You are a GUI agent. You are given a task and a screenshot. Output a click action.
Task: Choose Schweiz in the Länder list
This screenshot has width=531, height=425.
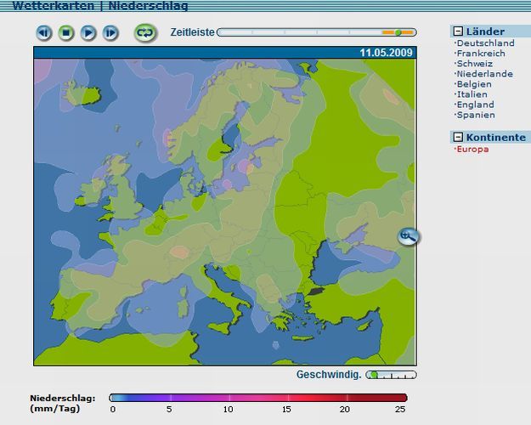tap(474, 64)
